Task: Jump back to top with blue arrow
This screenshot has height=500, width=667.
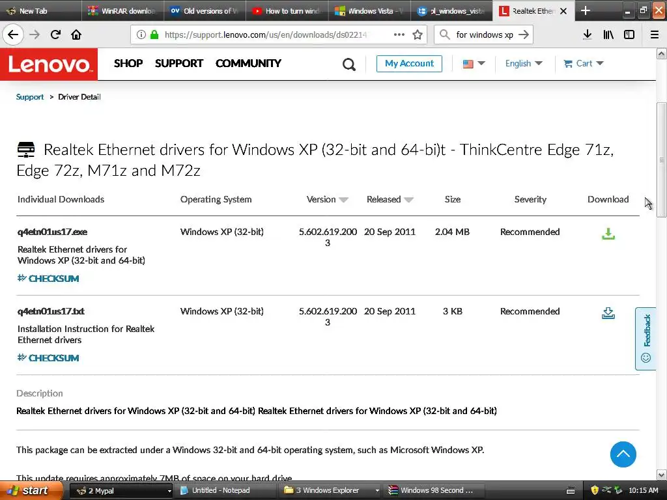Action: coord(623,454)
